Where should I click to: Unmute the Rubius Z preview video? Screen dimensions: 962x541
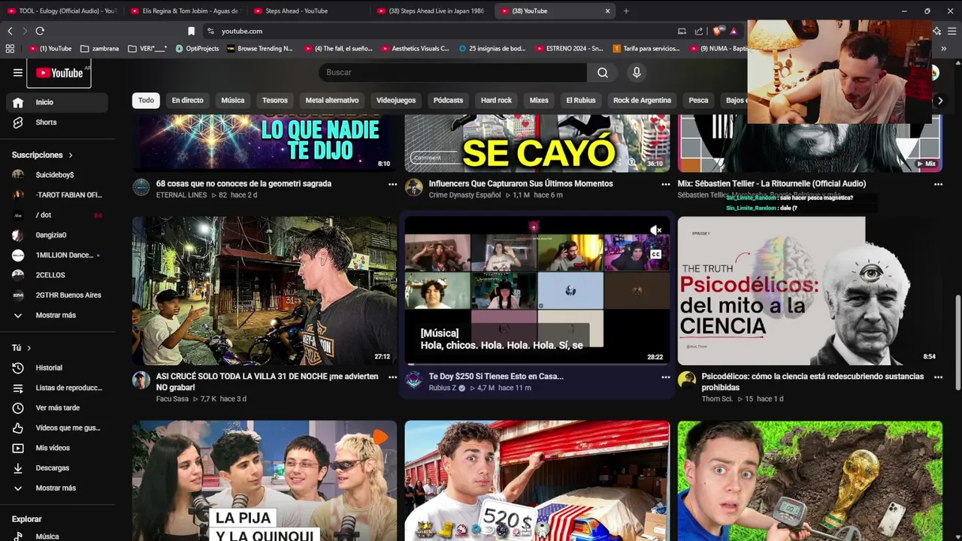click(656, 230)
